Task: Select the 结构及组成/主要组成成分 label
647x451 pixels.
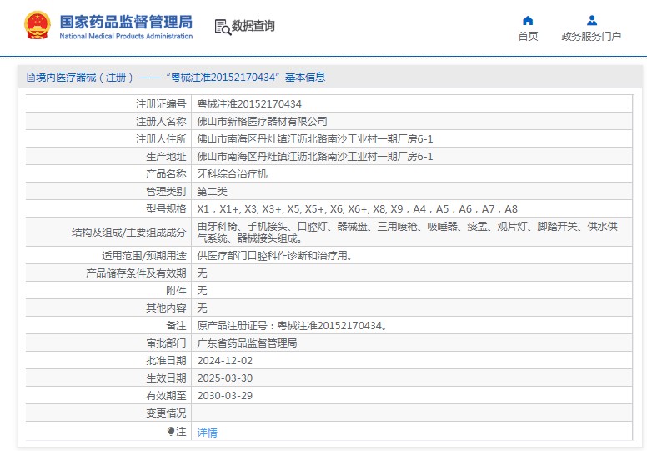Action: 128,233
